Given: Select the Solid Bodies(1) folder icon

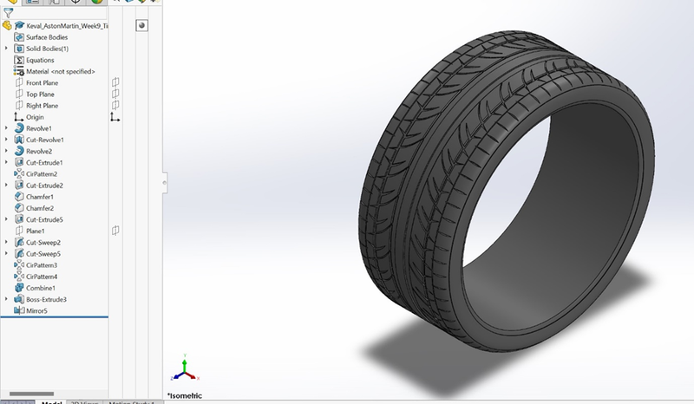Looking at the screenshot, I should (x=19, y=49).
